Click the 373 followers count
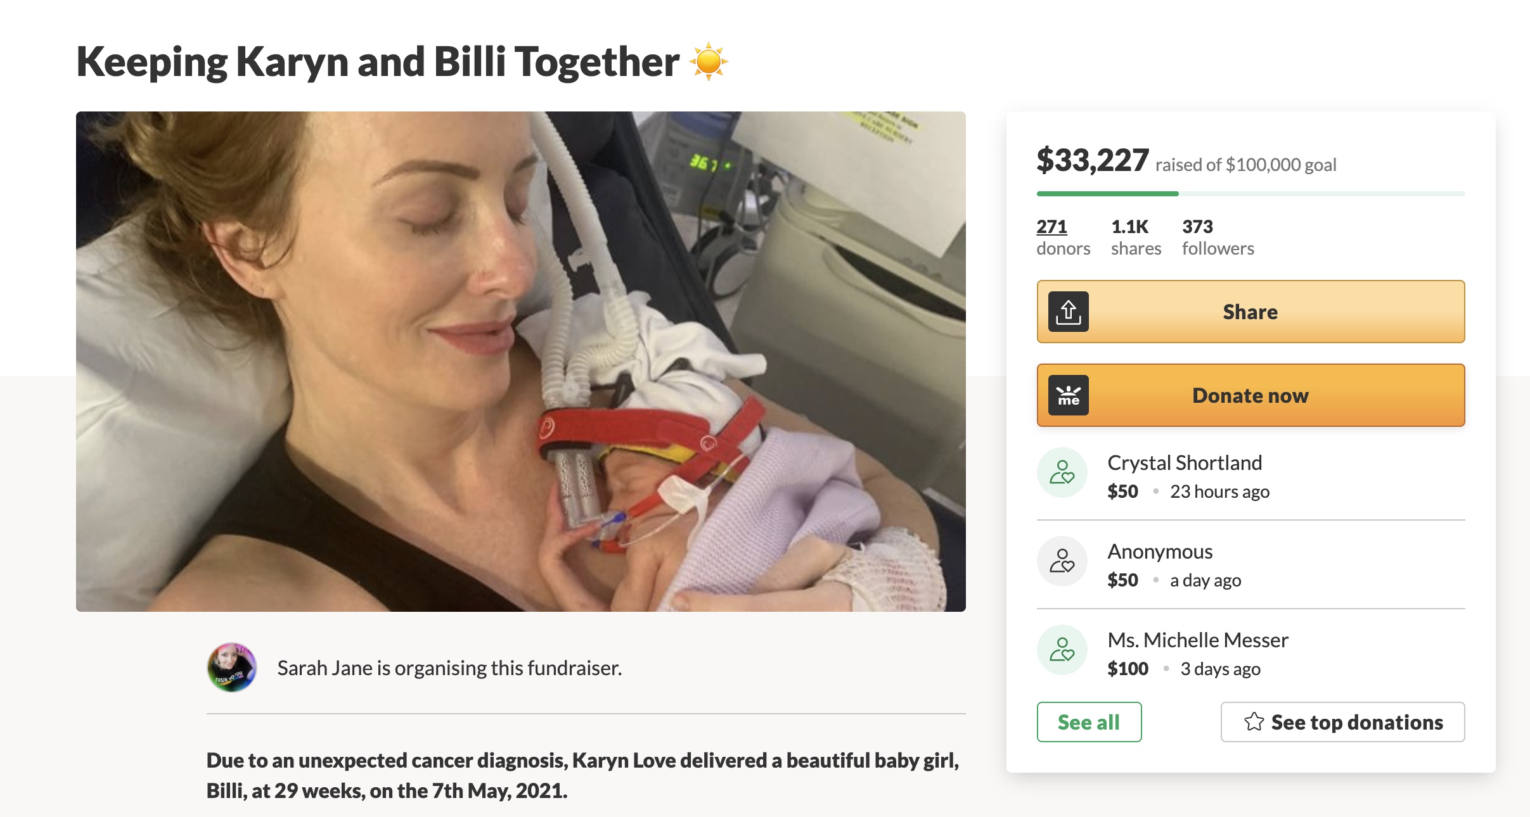 coord(1197,227)
